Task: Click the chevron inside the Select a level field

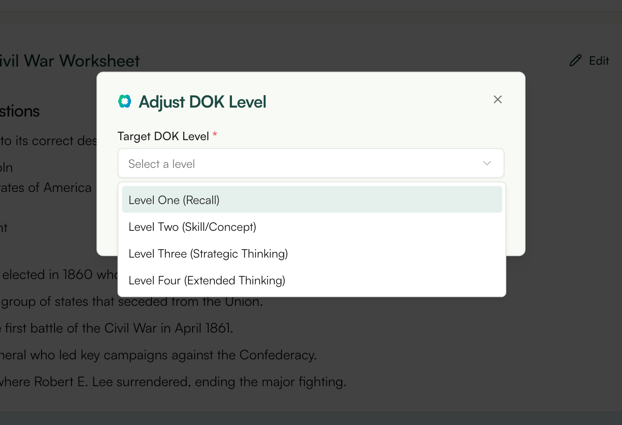Action: pos(487,163)
